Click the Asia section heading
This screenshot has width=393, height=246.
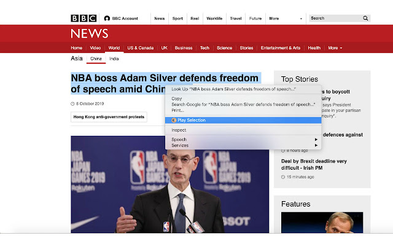pyautogui.click(x=77, y=58)
